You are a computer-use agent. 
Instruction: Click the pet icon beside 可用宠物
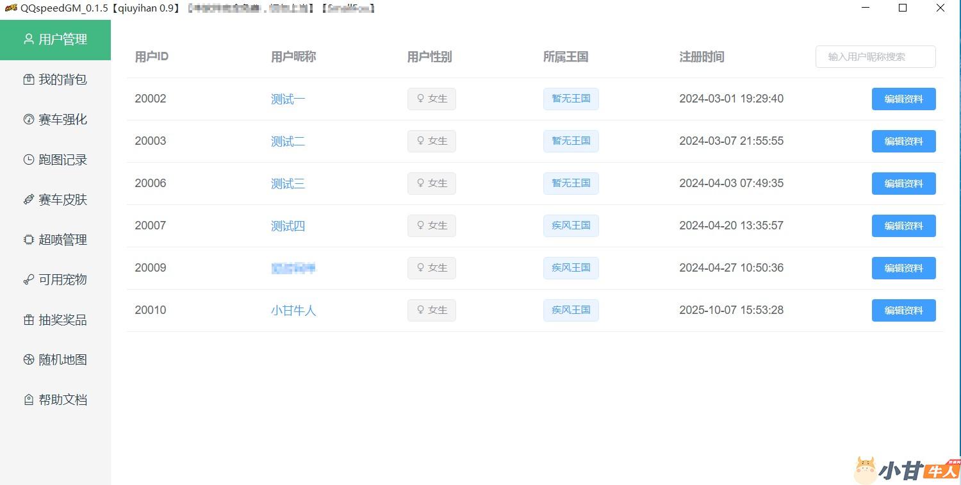coord(28,279)
